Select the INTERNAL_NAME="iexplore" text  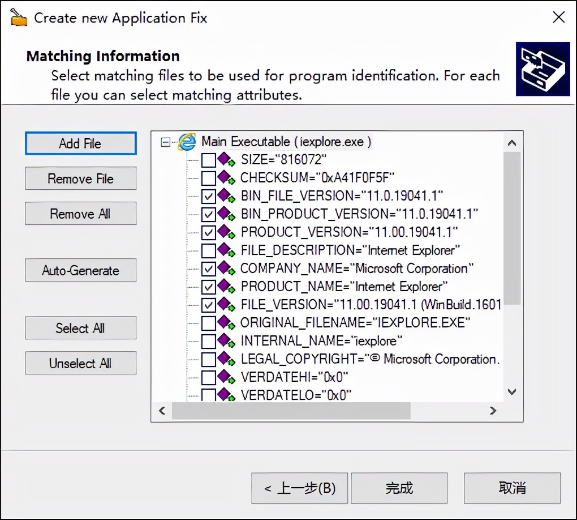pos(321,341)
